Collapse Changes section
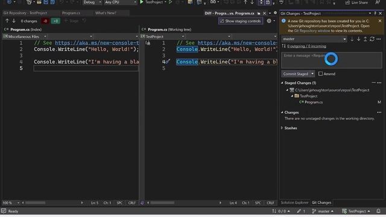The height and width of the screenshot is (217, 386). [282, 113]
